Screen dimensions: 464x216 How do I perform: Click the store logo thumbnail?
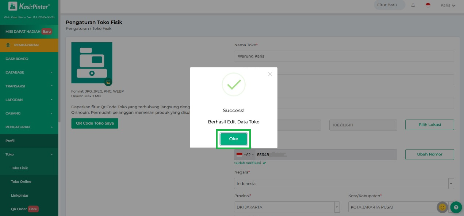point(92,63)
